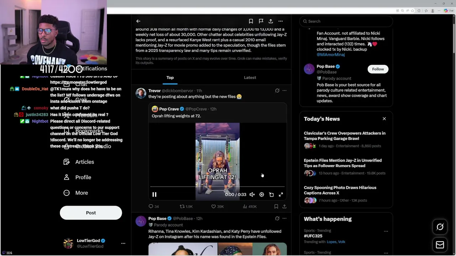This screenshot has height=256, width=456.
Task: Open the floating messages envelope button
Action: [x=440, y=245]
